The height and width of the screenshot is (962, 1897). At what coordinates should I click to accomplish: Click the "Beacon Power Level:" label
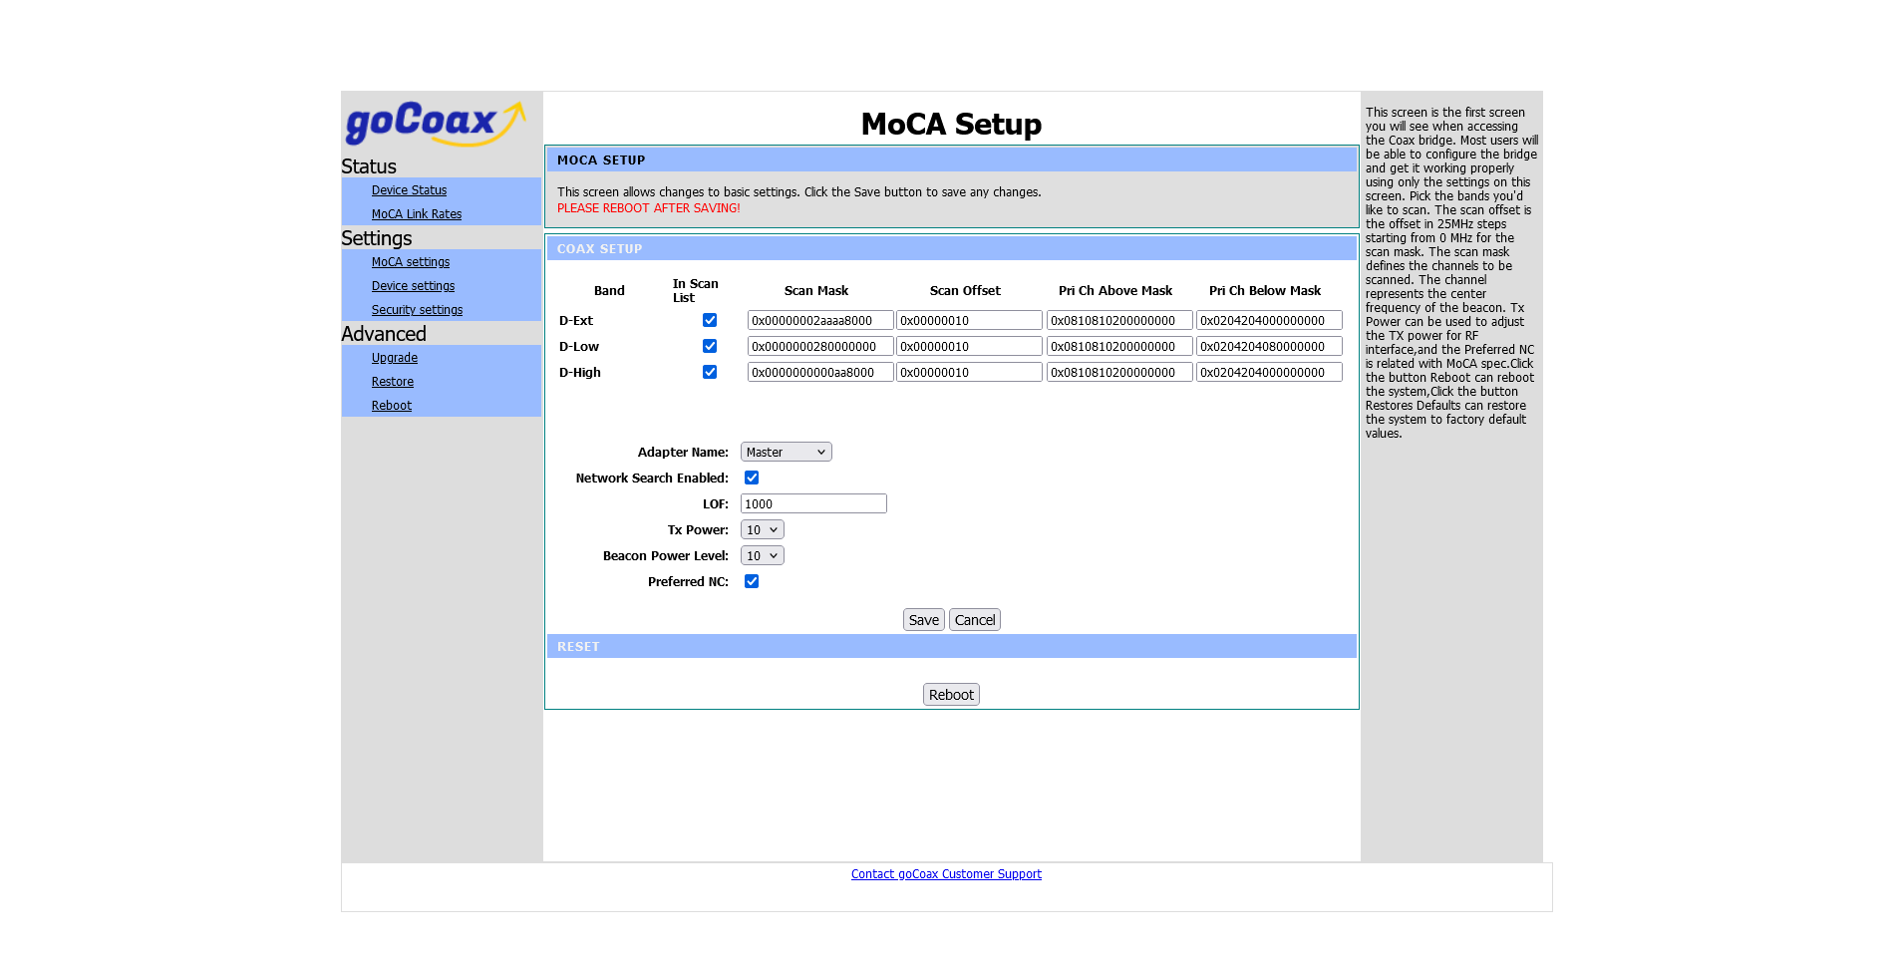[x=666, y=556]
